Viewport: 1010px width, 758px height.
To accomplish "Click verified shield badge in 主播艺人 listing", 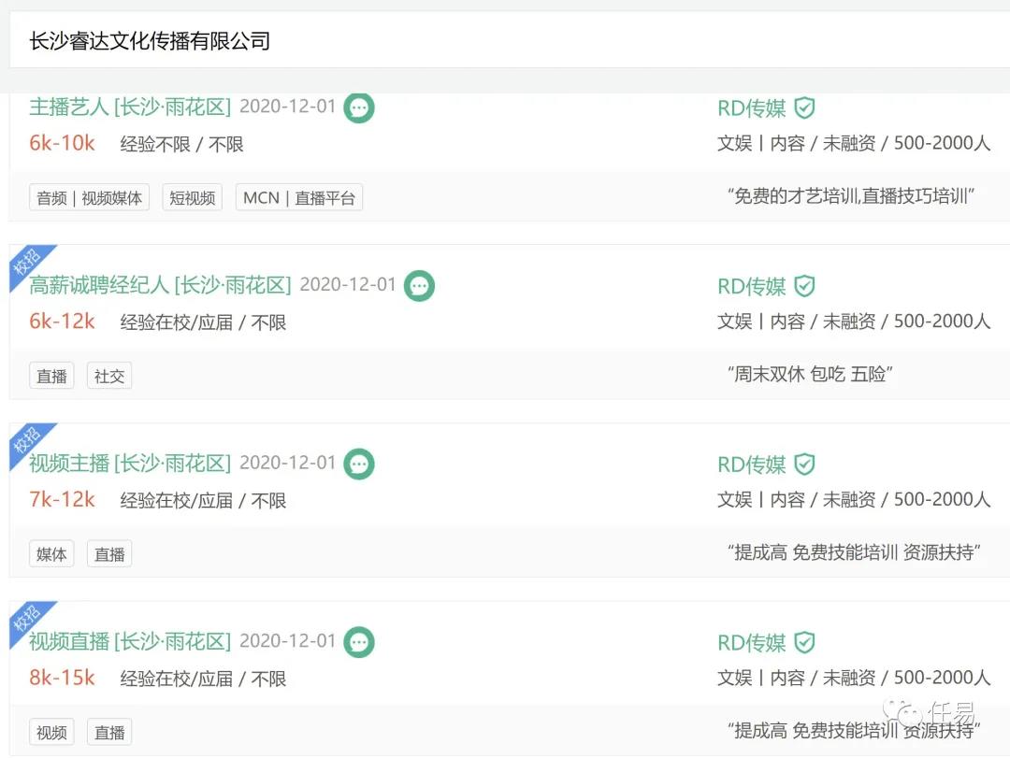I will pyautogui.click(x=804, y=108).
